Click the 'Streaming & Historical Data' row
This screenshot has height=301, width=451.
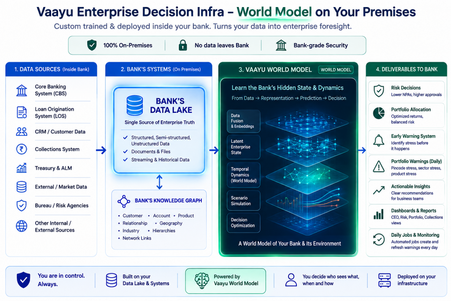[156, 160]
